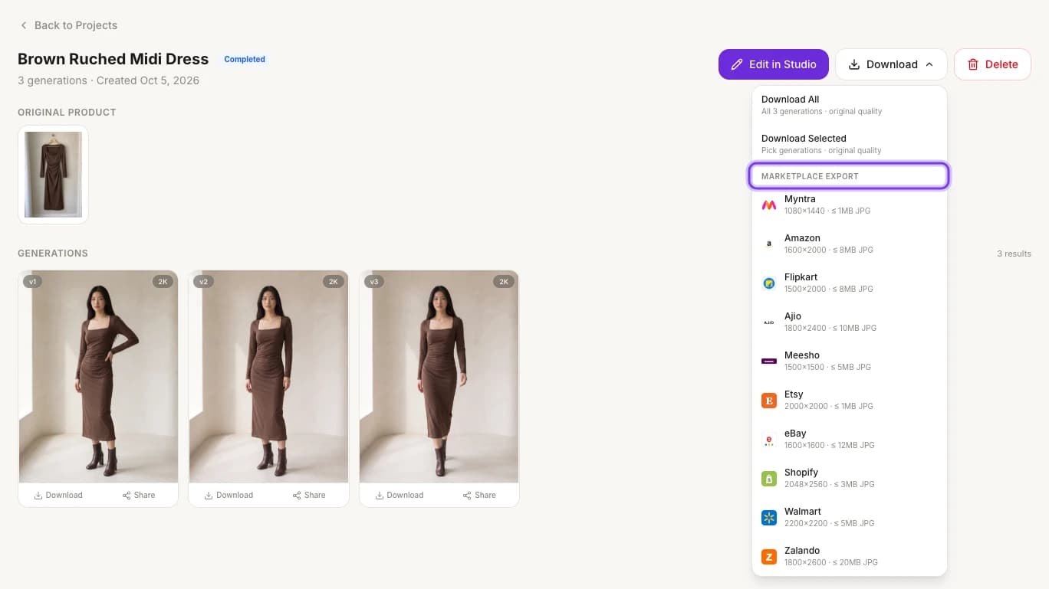The image size is (1049, 589).
Task: Click the Amazon logo icon
Action: (769, 244)
